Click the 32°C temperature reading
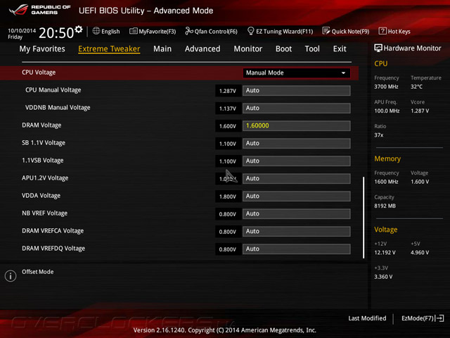 click(x=416, y=87)
